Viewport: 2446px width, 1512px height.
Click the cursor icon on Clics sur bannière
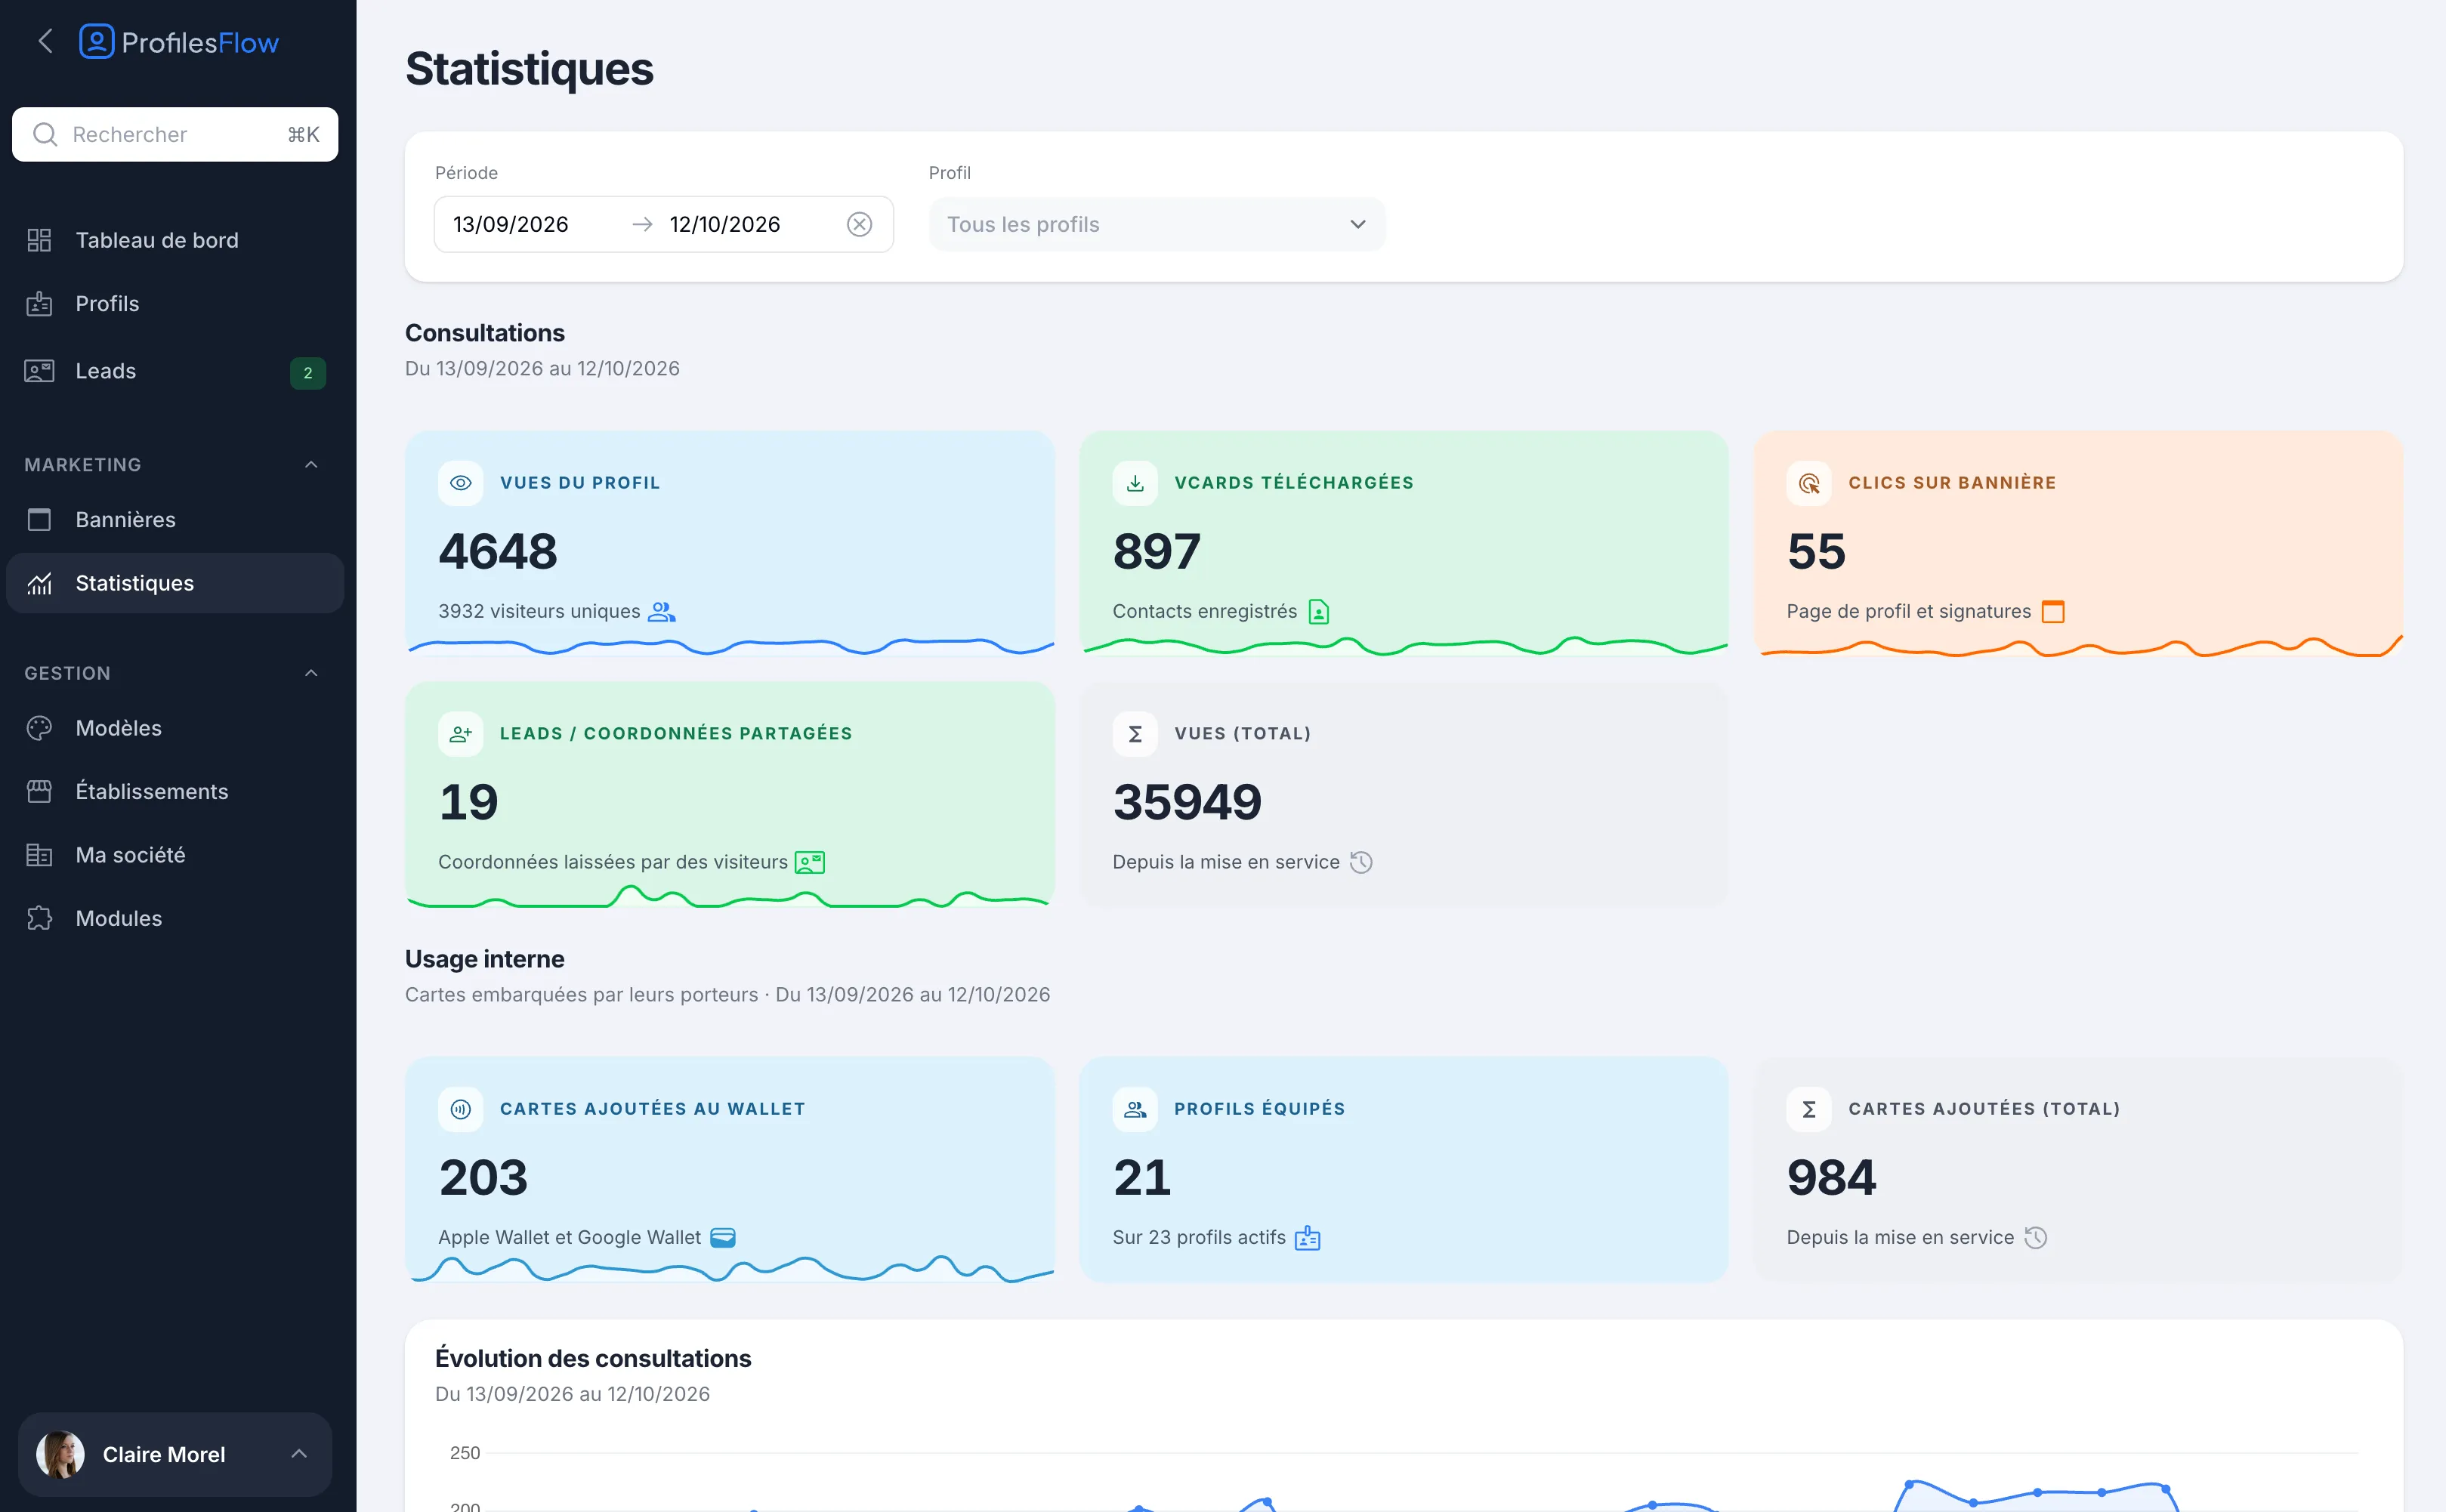[x=1809, y=483]
